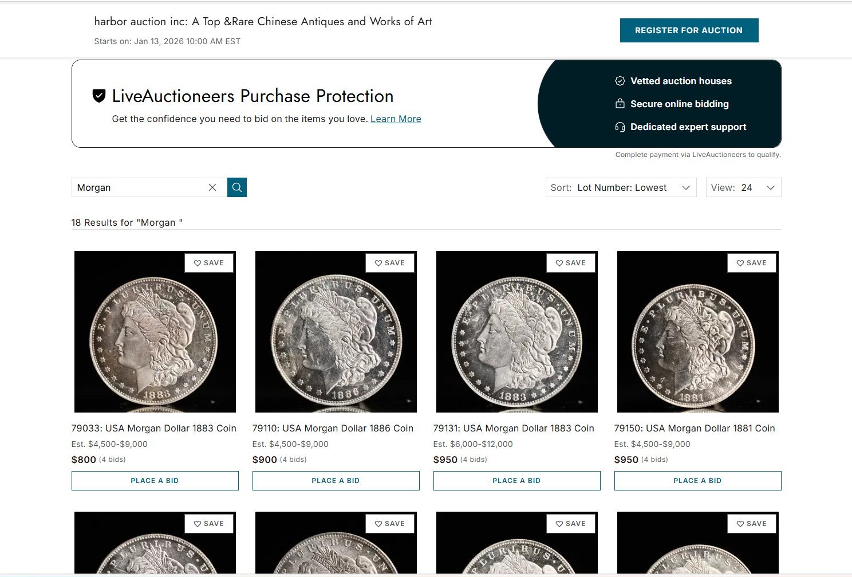Image resolution: width=852 pixels, height=577 pixels.
Task: Place a bid on lot 79131
Action: [x=516, y=481]
